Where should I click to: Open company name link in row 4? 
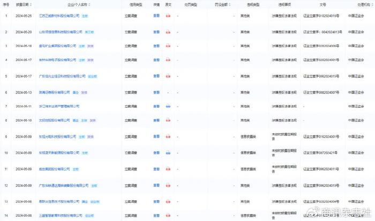coord(58,60)
